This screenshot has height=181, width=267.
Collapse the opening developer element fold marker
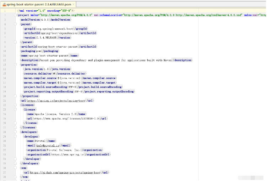tap(15, 137)
